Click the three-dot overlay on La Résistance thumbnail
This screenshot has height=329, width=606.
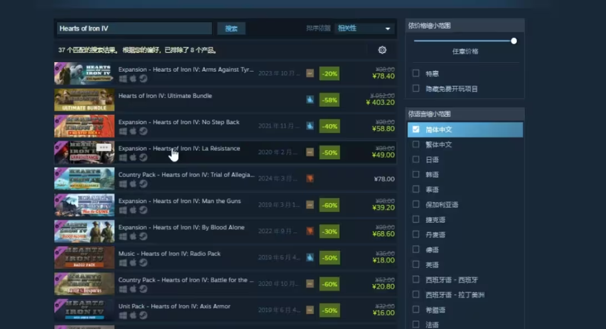pos(103,147)
